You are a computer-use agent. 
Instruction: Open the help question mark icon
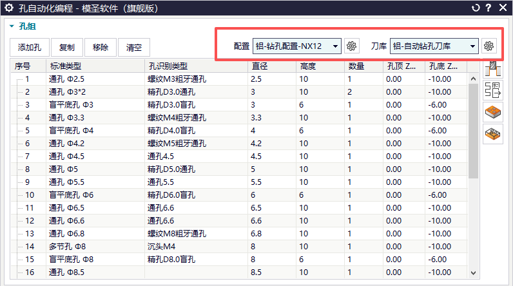click(x=489, y=8)
